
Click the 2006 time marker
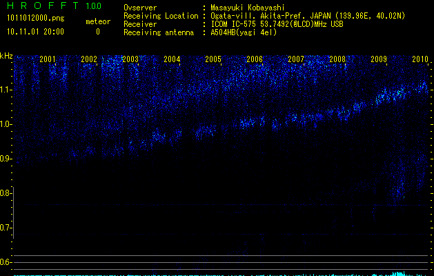pyautogui.click(x=255, y=59)
